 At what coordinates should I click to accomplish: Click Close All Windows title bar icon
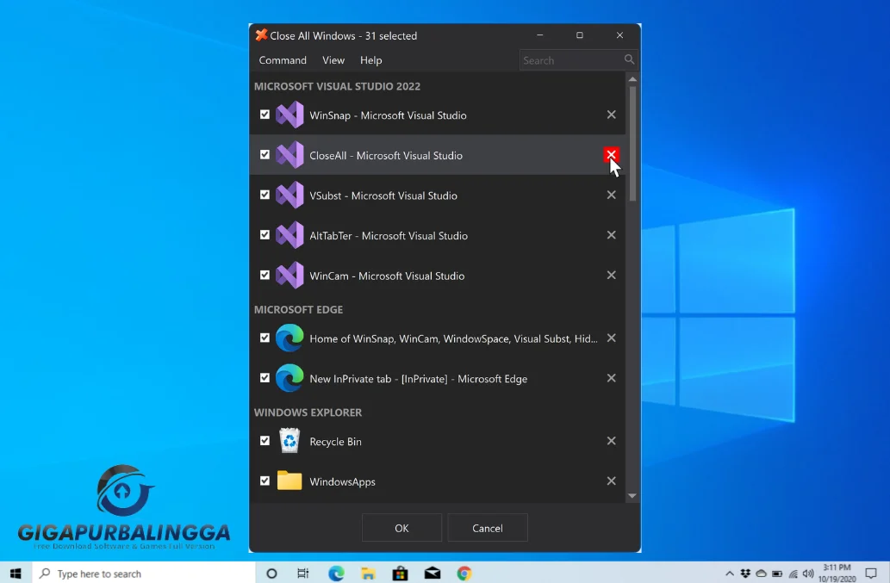coord(261,35)
